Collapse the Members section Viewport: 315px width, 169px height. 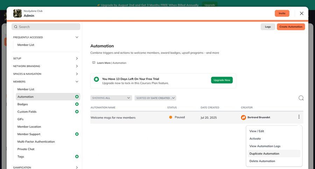(77, 82)
